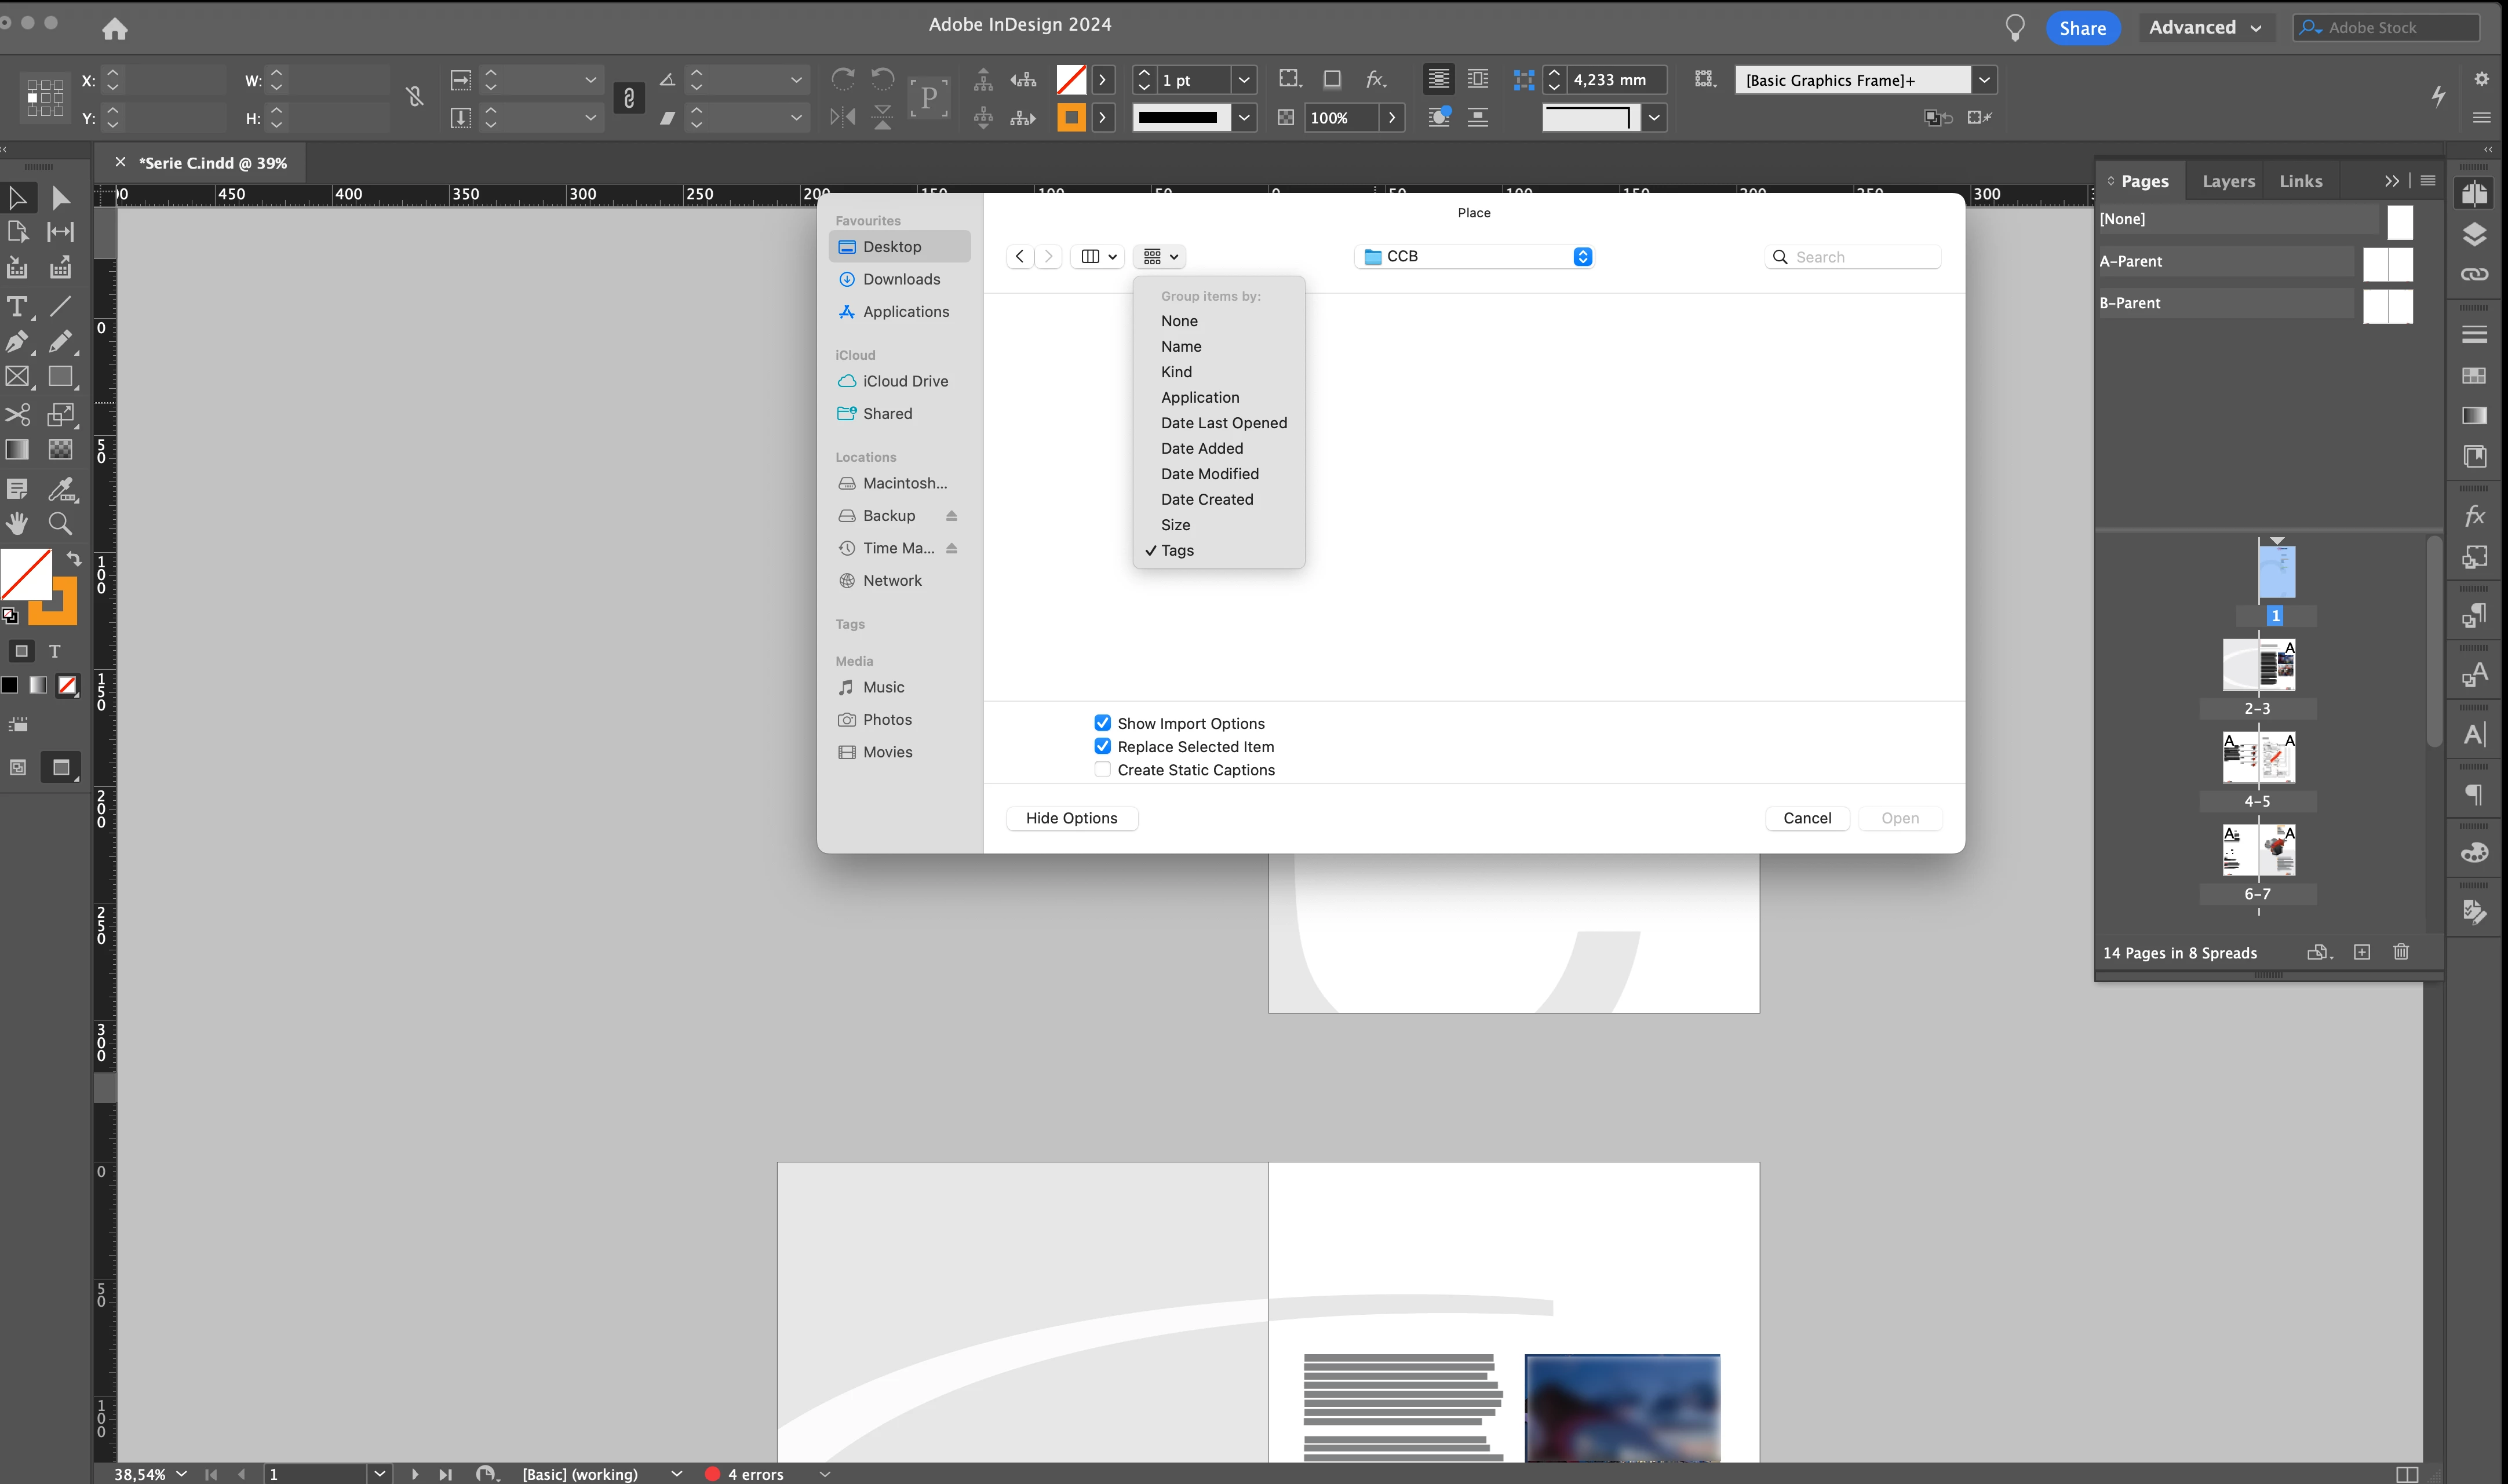Click the Home icon
The height and width of the screenshot is (1484, 2508).
coord(115,28)
